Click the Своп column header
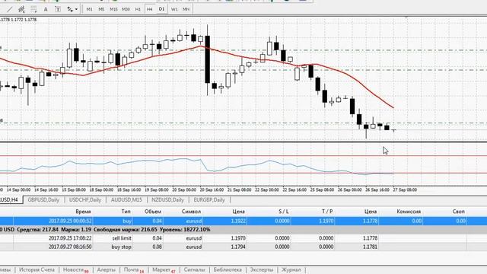Screen dimensions: 487x274 point(458,212)
